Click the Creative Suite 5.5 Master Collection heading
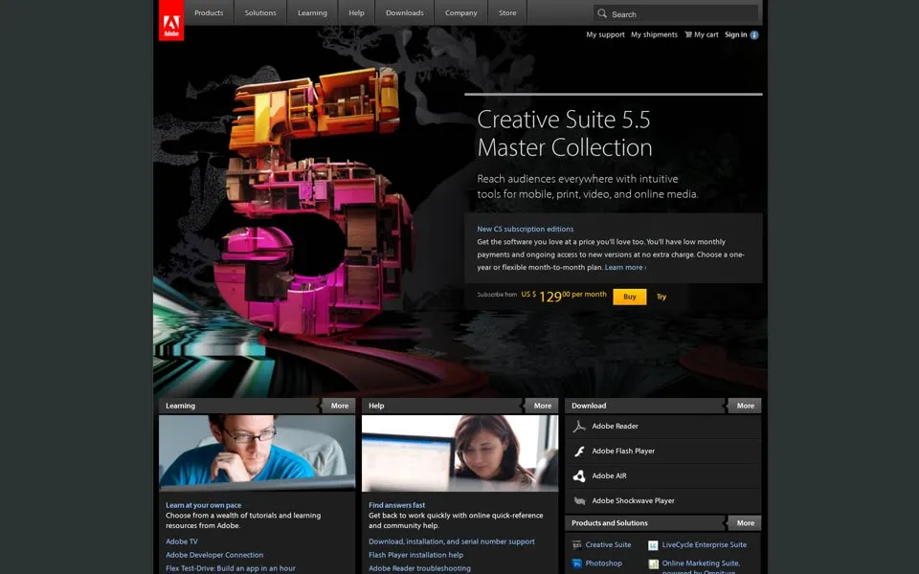Screen dimensions: 919x574 pyautogui.click(x=565, y=134)
